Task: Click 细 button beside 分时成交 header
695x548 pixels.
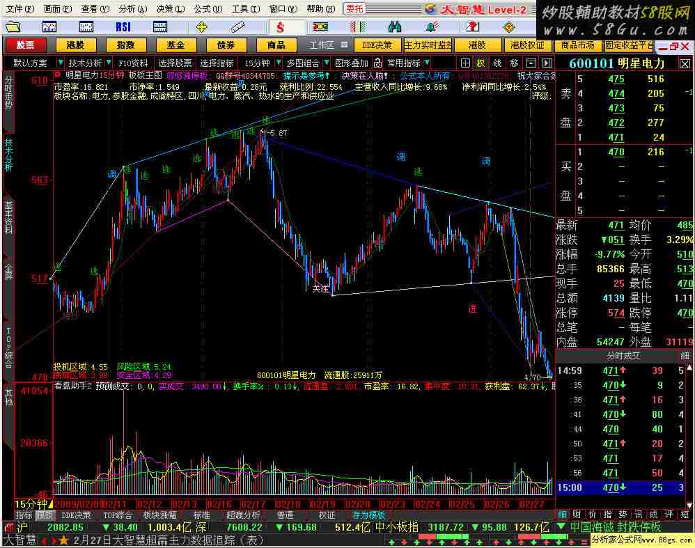Action: pos(685,356)
